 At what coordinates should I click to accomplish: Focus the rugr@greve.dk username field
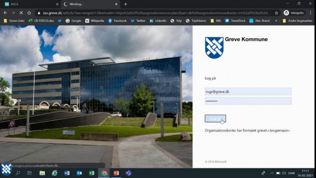(x=248, y=91)
